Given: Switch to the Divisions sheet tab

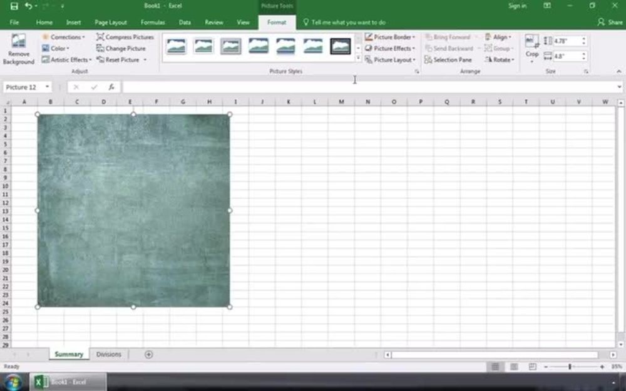Looking at the screenshot, I should [108, 354].
